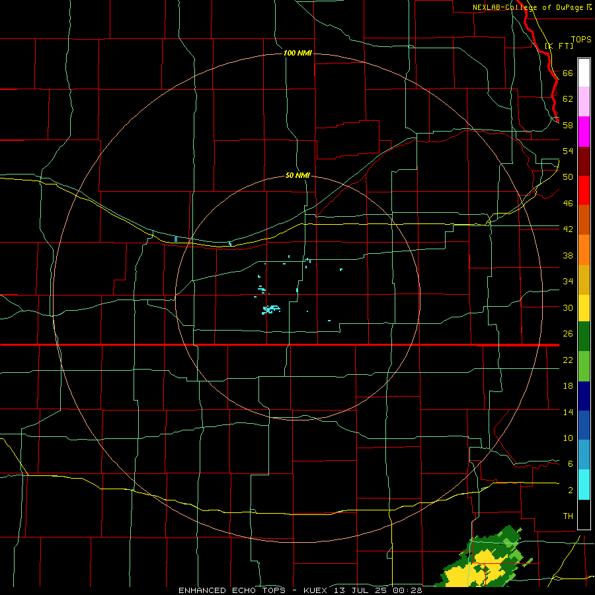The image size is (595, 595).
Task: Click the 13 JUL 25 date in caption
Action: point(361,590)
